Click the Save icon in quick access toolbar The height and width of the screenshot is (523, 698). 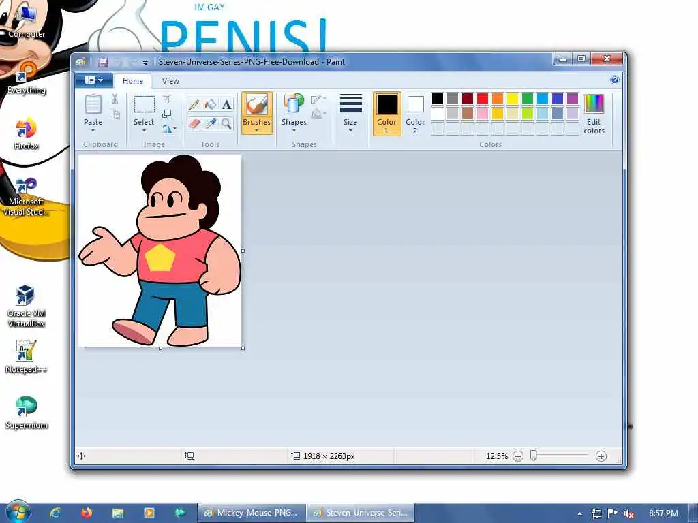(x=104, y=62)
